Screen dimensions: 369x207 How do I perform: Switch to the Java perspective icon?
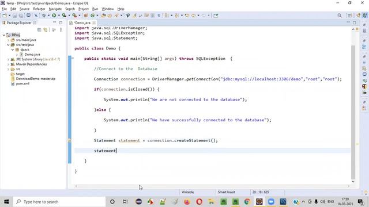[x=364, y=16]
